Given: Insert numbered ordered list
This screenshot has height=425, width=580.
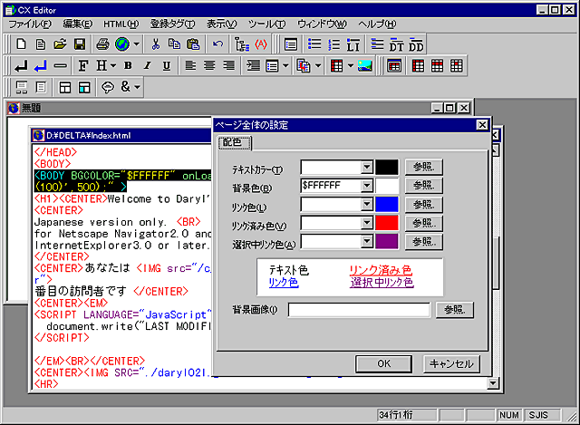Looking at the screenshot, I should click(x=333, y=44).
